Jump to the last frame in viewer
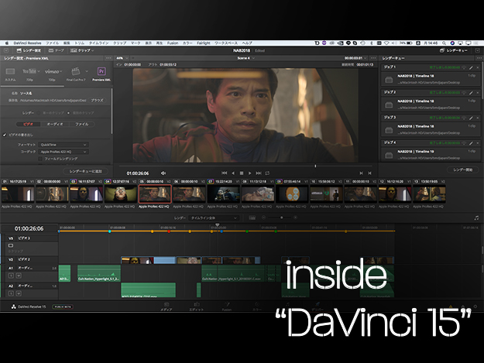This screenshot has height=363, width=484. pos(259,173)
